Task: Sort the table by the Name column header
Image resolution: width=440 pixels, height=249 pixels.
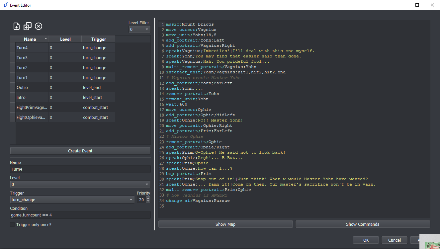Action: tap(30, 39)
